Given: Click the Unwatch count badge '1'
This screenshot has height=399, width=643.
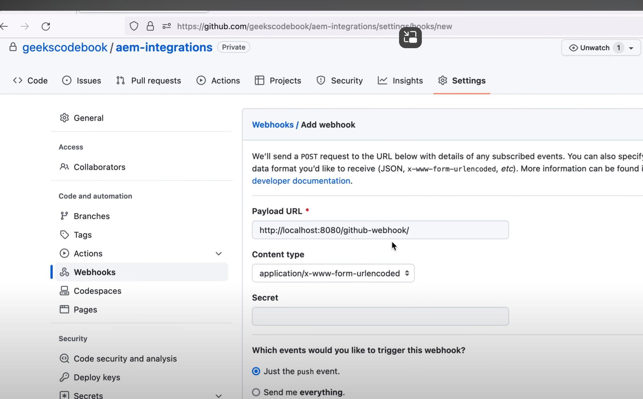Looking at the screenshot, I should pos(618,48).
